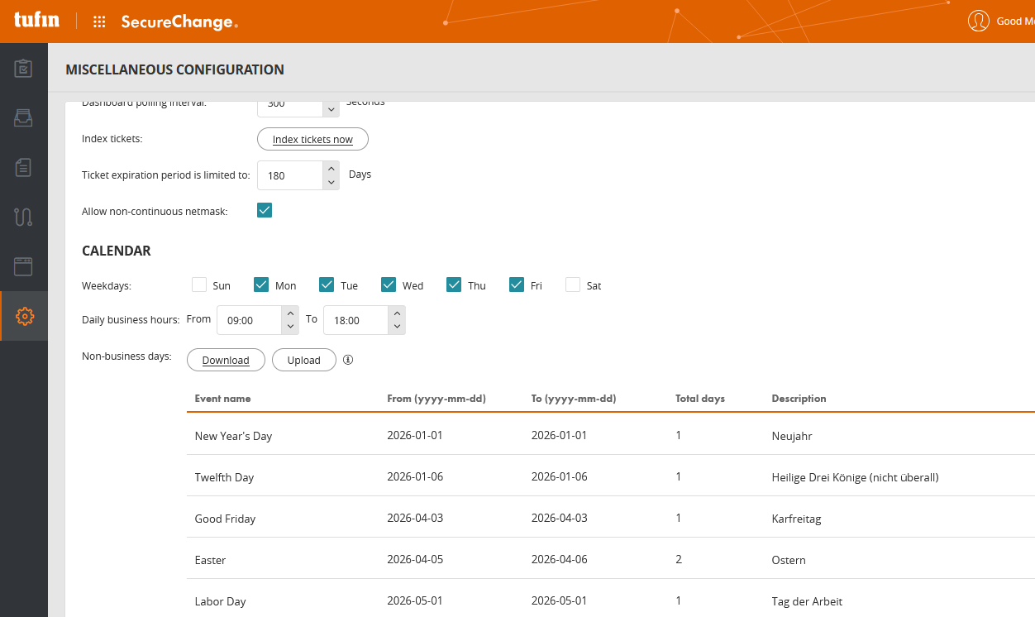Click From (yyyy-mm-dd) column header
Image resolution: width=1035 pixels, height=617 pixels.
pyautogui.click(x=436, y=398)
